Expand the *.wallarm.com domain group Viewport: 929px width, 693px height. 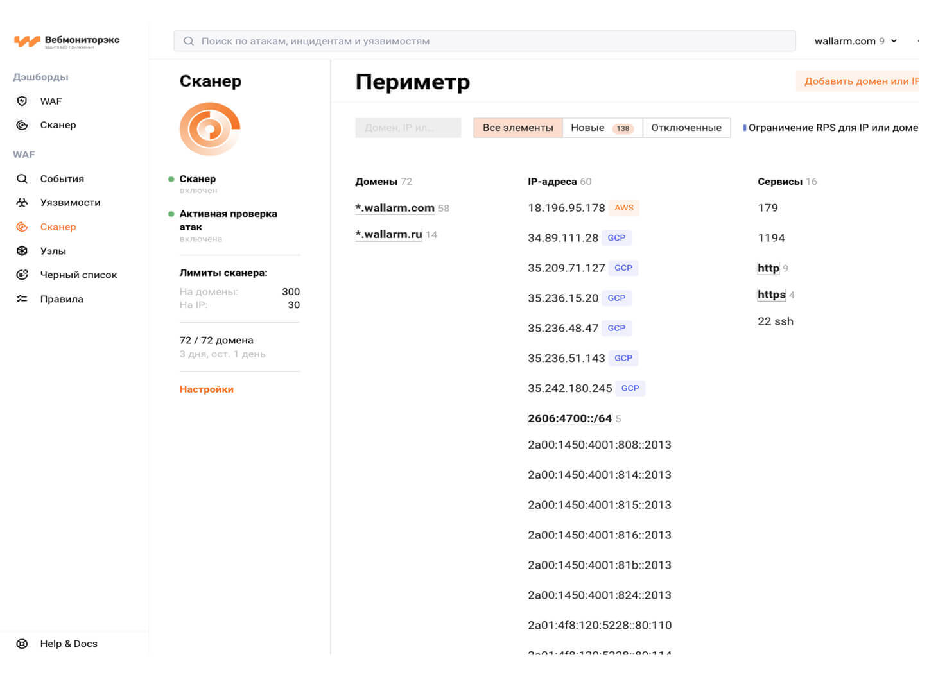(x=395, y=208)
